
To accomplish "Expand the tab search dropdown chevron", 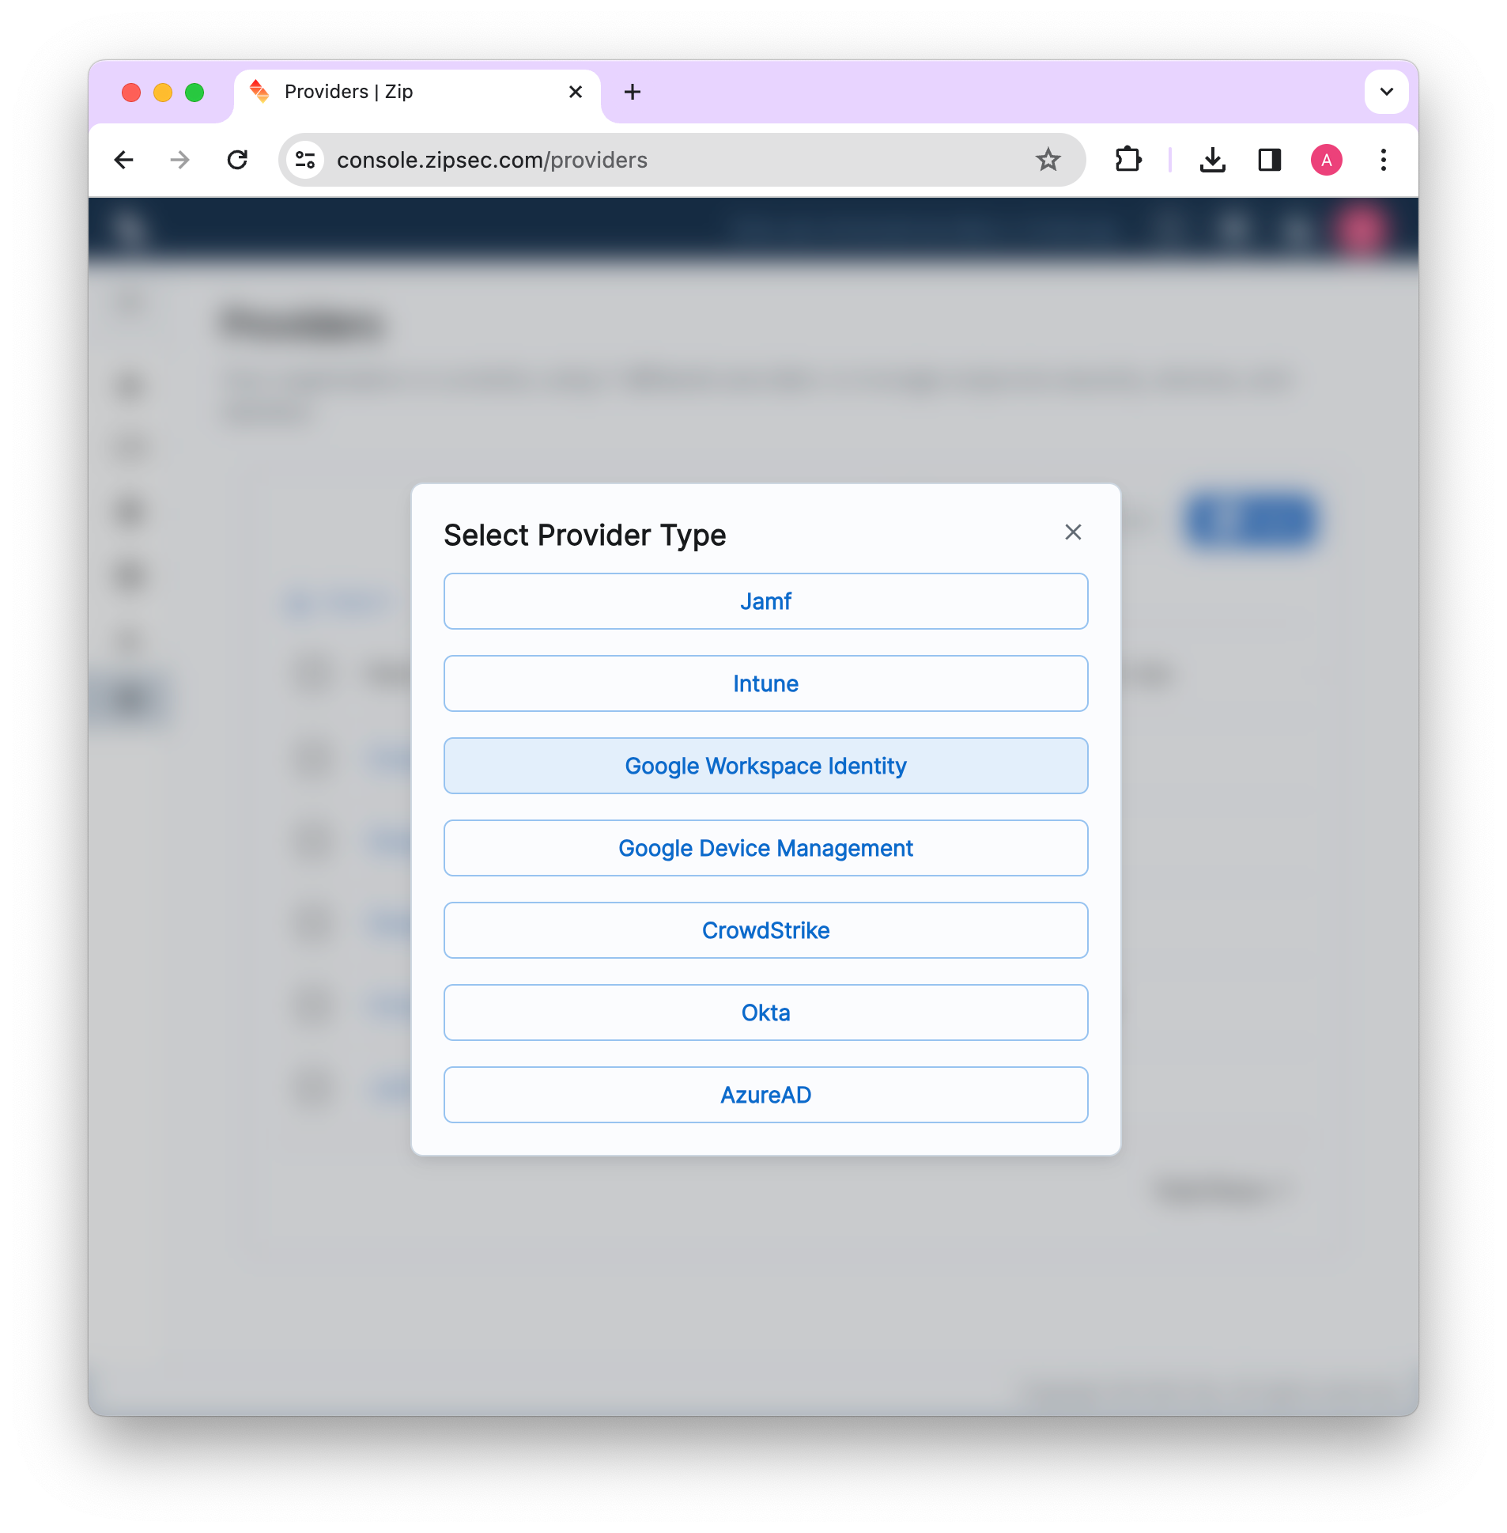I will pos(1386,92).
